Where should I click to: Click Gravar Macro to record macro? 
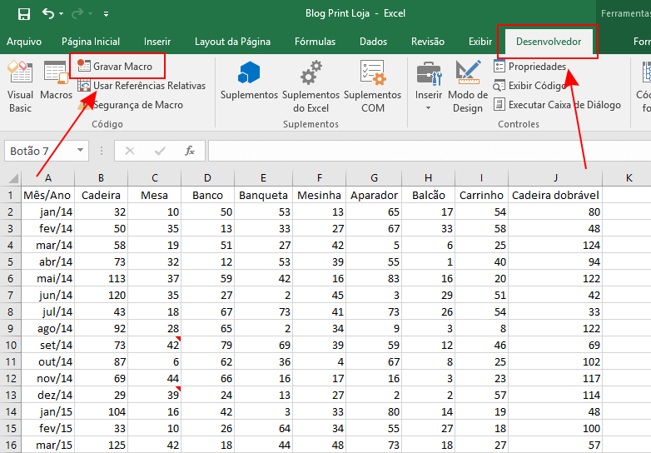122,66
